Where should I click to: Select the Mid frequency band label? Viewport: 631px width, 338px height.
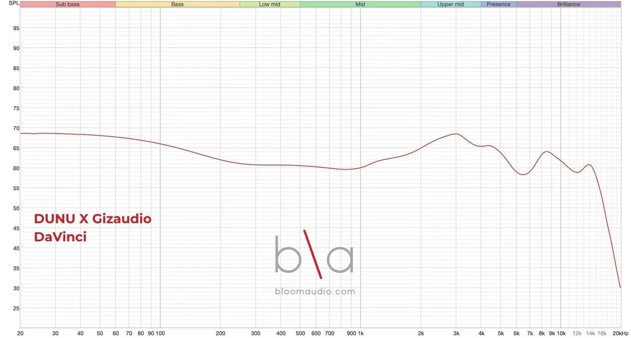(360, 4)
